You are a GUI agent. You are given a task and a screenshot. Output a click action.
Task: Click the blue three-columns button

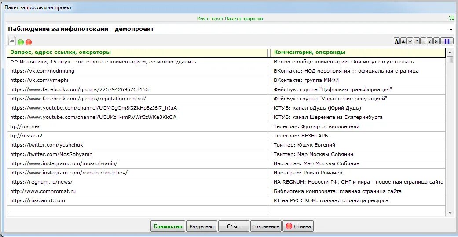(447, 41)
